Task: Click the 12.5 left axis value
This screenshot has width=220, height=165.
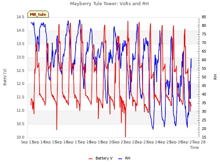Action: pos(21,70)
